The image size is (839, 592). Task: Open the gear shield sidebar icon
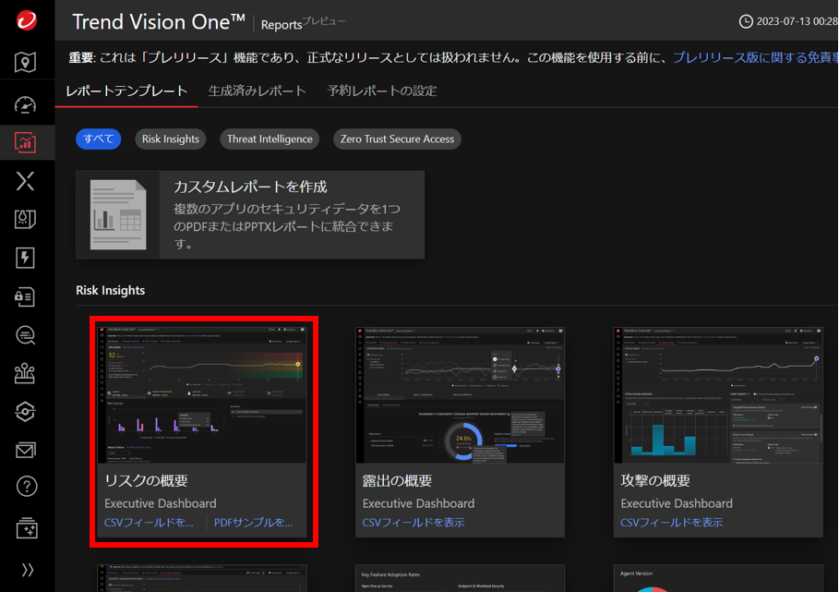click(25, 412)
